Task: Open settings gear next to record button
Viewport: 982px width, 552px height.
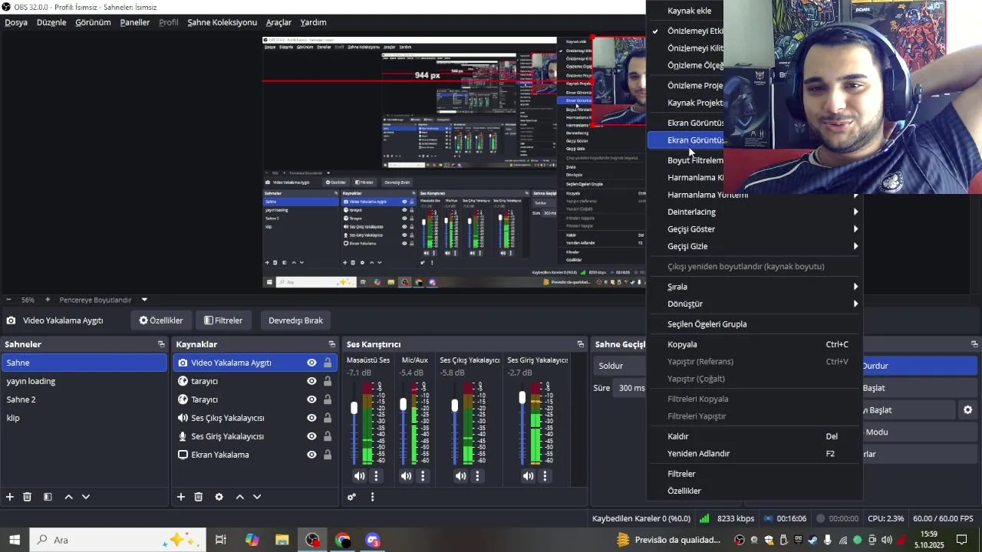Action: 968,410
